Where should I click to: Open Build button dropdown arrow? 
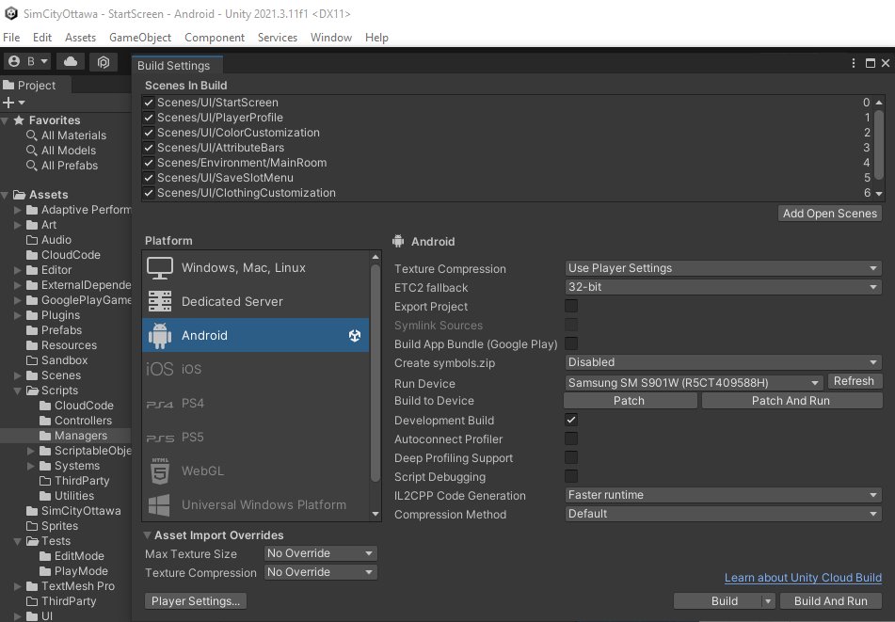[x=768, y=601]
